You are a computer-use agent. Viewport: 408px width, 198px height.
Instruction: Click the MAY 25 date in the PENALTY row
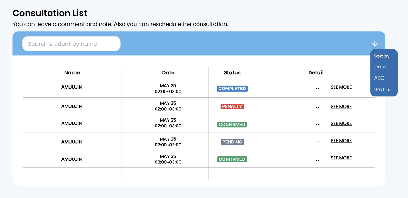click(168, 103)
